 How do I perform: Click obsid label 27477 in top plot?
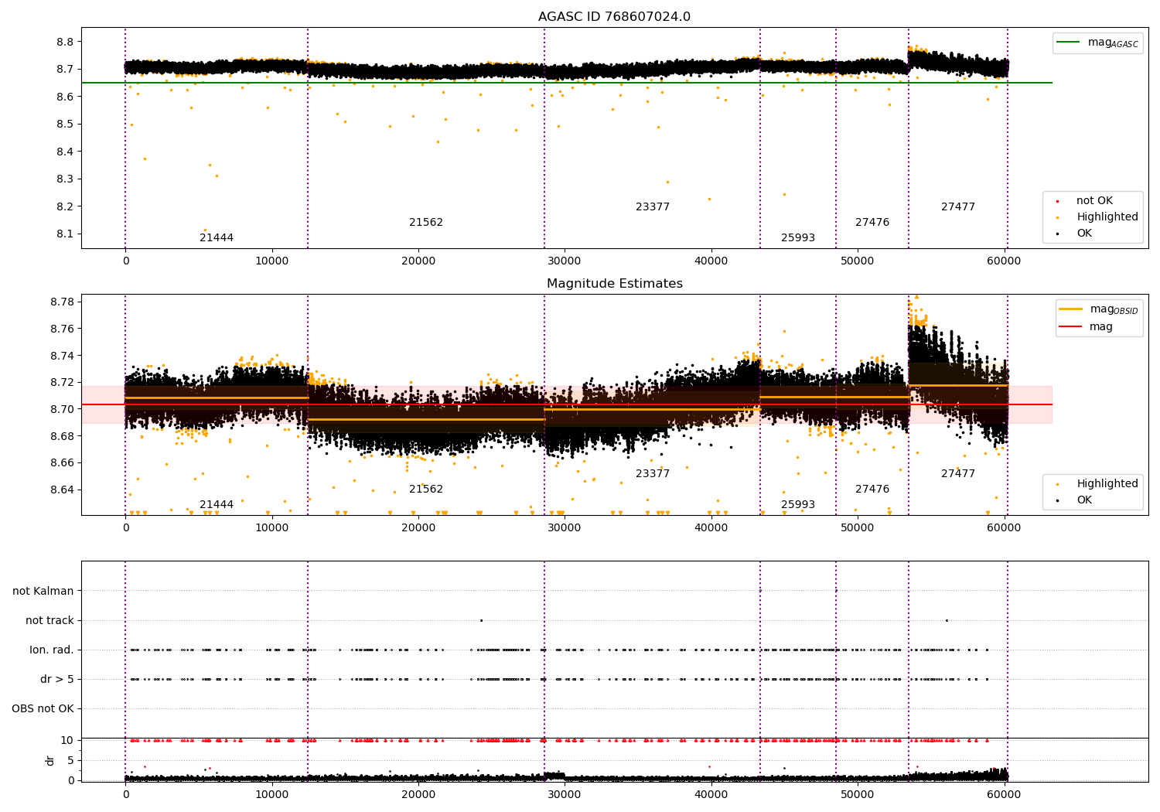[x=958, y=207]
